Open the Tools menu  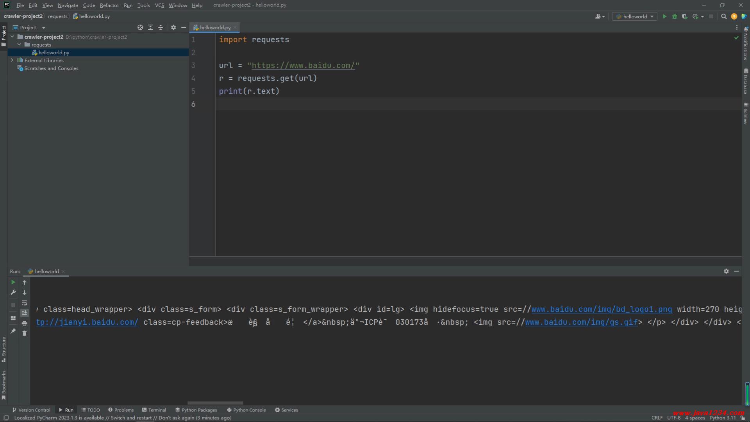click(143, 5)
